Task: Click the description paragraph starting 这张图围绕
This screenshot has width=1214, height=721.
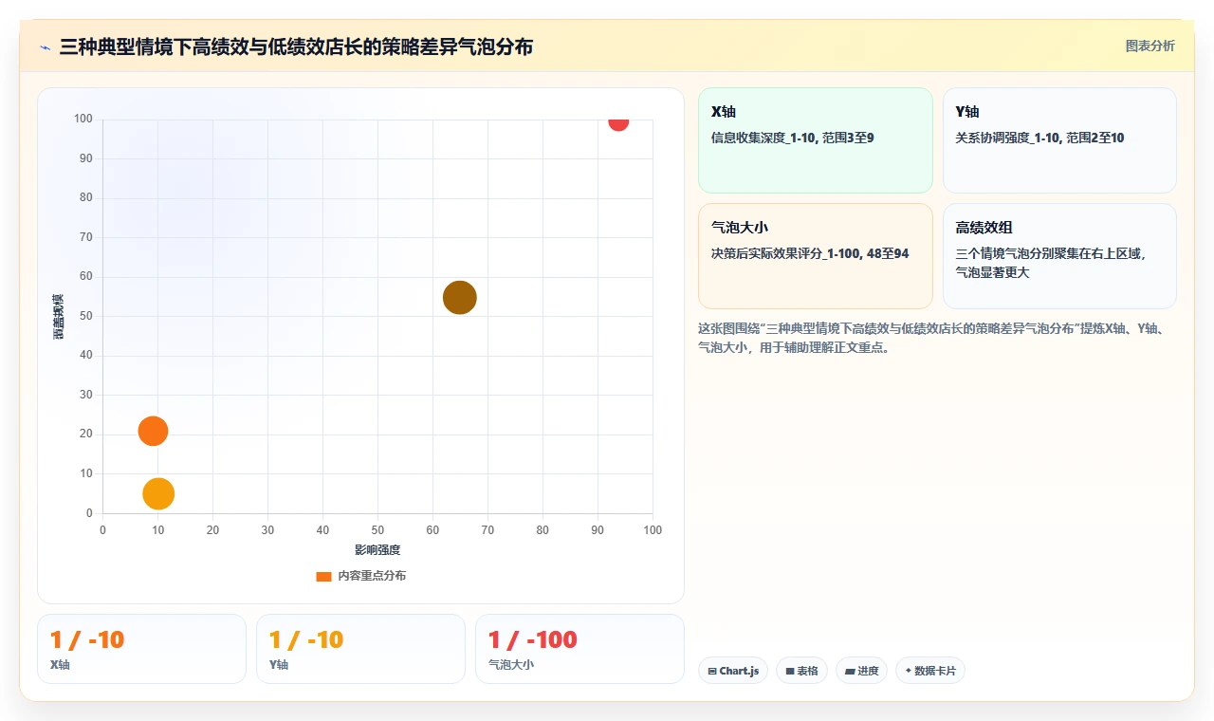Action: 937,338
